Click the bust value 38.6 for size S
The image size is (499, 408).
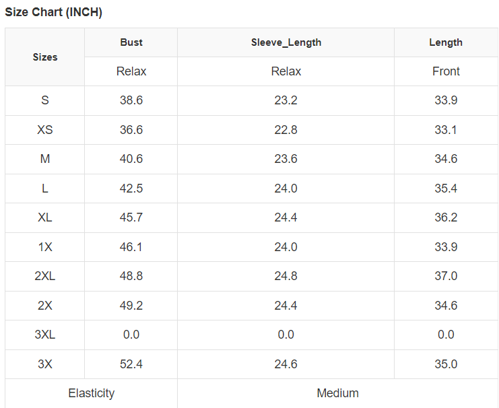coord(131,100)
